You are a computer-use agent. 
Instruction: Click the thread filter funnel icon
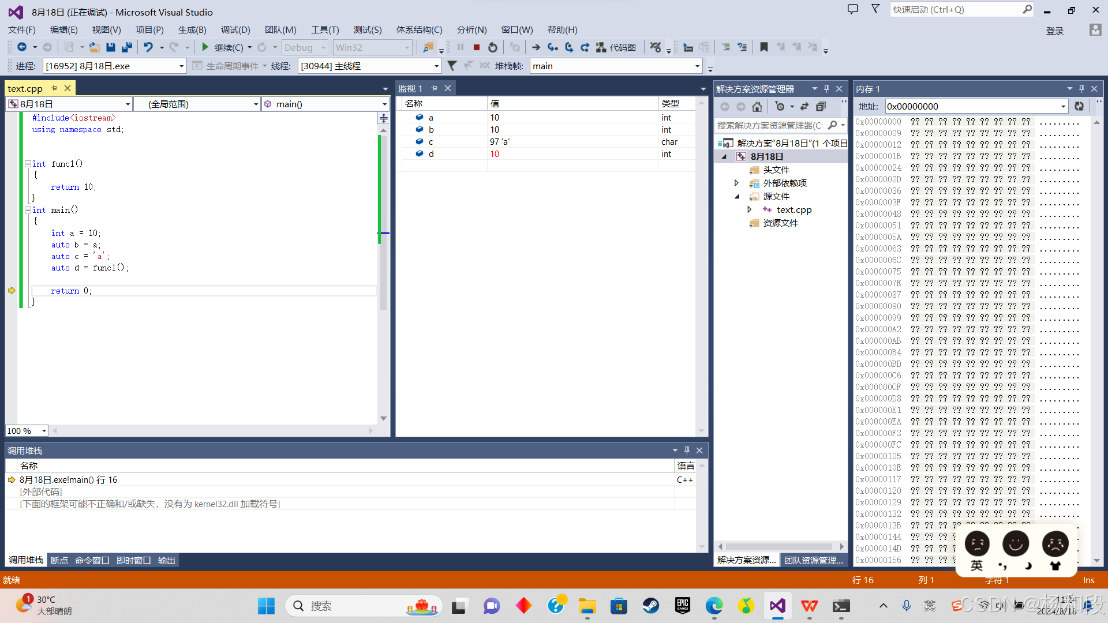452,66
